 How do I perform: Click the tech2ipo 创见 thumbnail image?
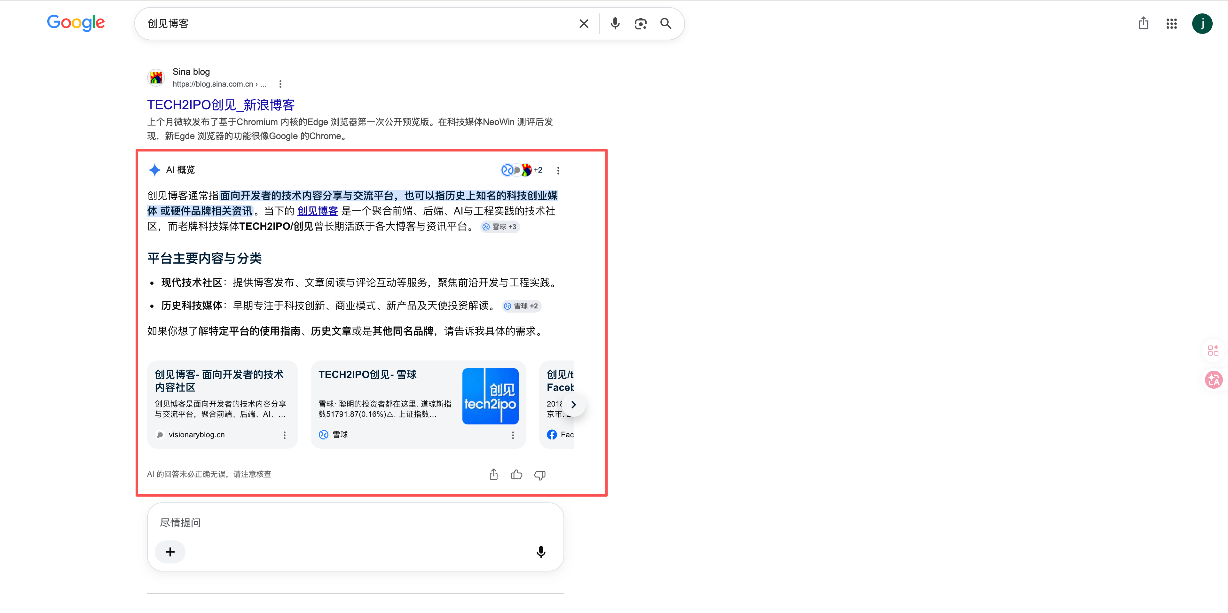[491, 396]
